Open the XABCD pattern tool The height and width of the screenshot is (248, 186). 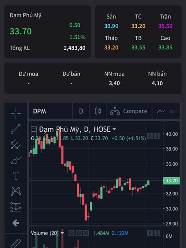coord(16,191)
